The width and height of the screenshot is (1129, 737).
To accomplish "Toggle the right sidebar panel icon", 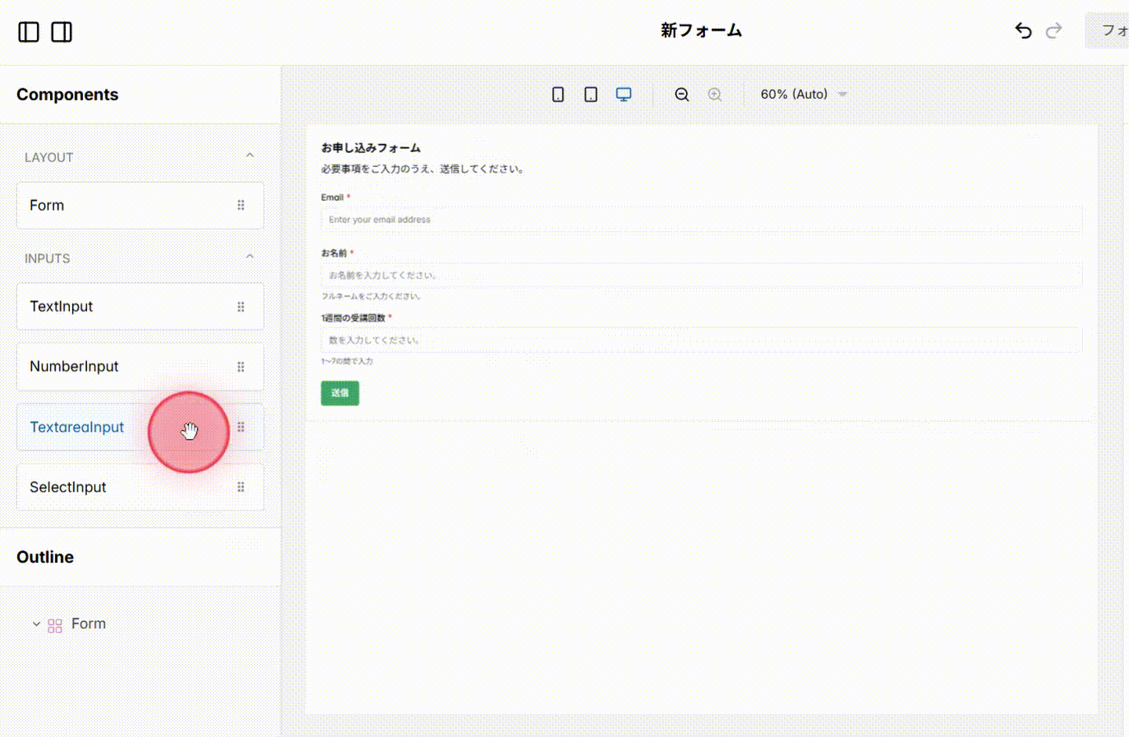I will click(62, 31).
